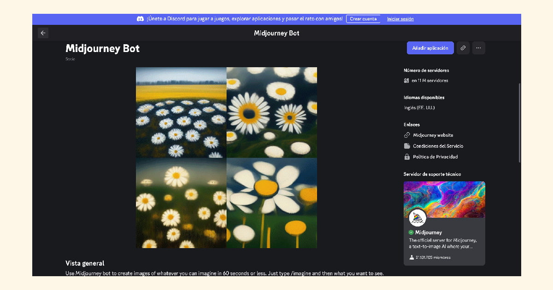Copy link with the chain icon button
This screenshot has width=553, height=290.
(x=463, y=48)
